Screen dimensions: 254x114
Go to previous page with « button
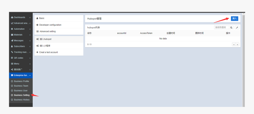pyautogui.click(x=234, y=44)
